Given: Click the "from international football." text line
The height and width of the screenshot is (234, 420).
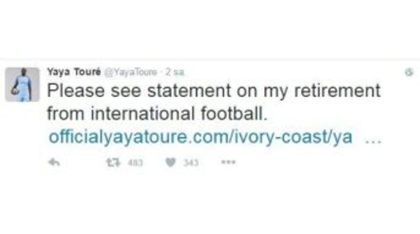Looking at the screenshot, I should 158,114.
